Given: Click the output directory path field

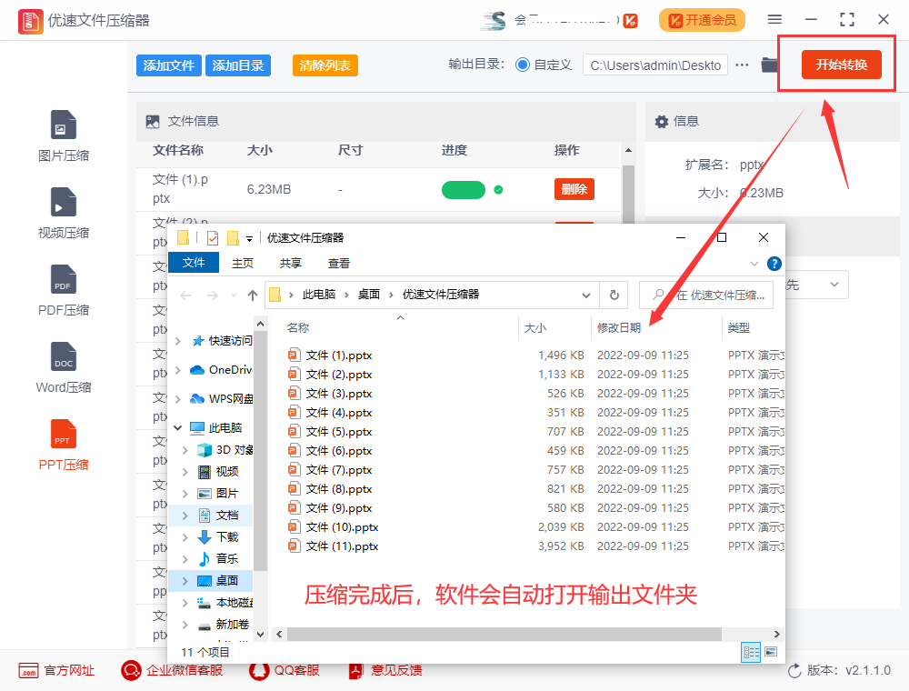Looking at the screenshot, I should (655, 65).
